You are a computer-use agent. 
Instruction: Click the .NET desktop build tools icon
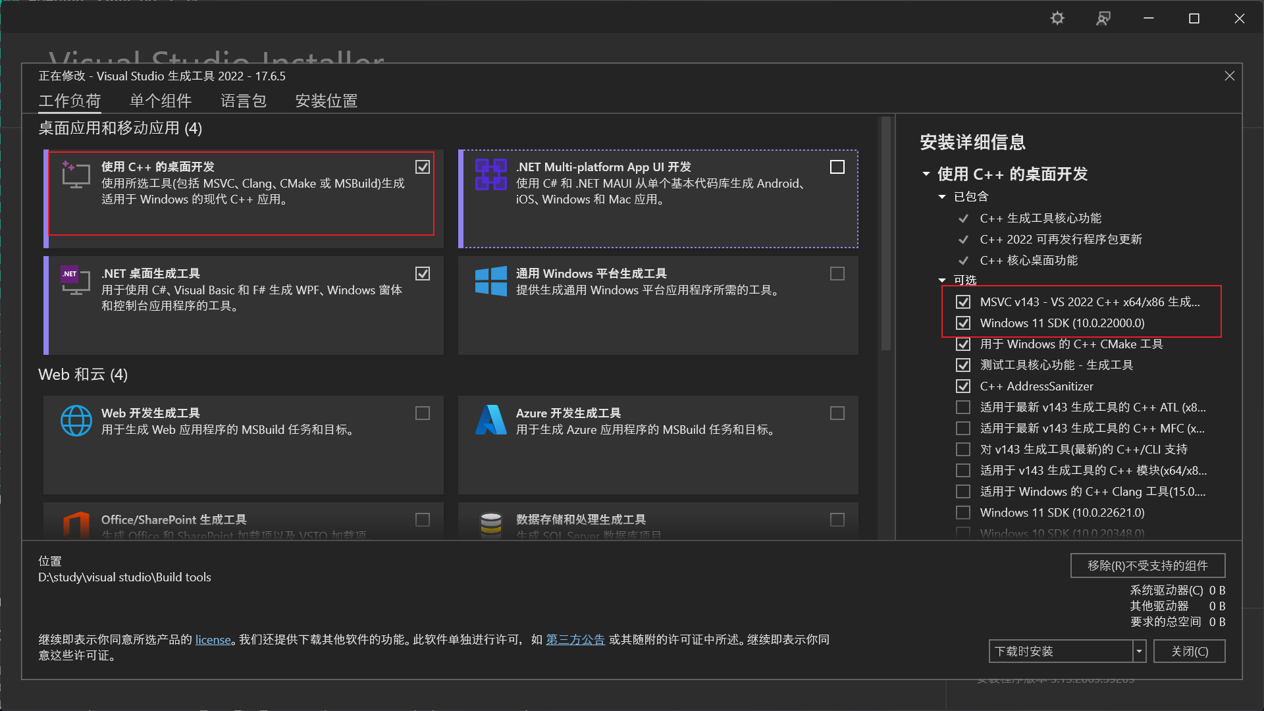[76, 280]
